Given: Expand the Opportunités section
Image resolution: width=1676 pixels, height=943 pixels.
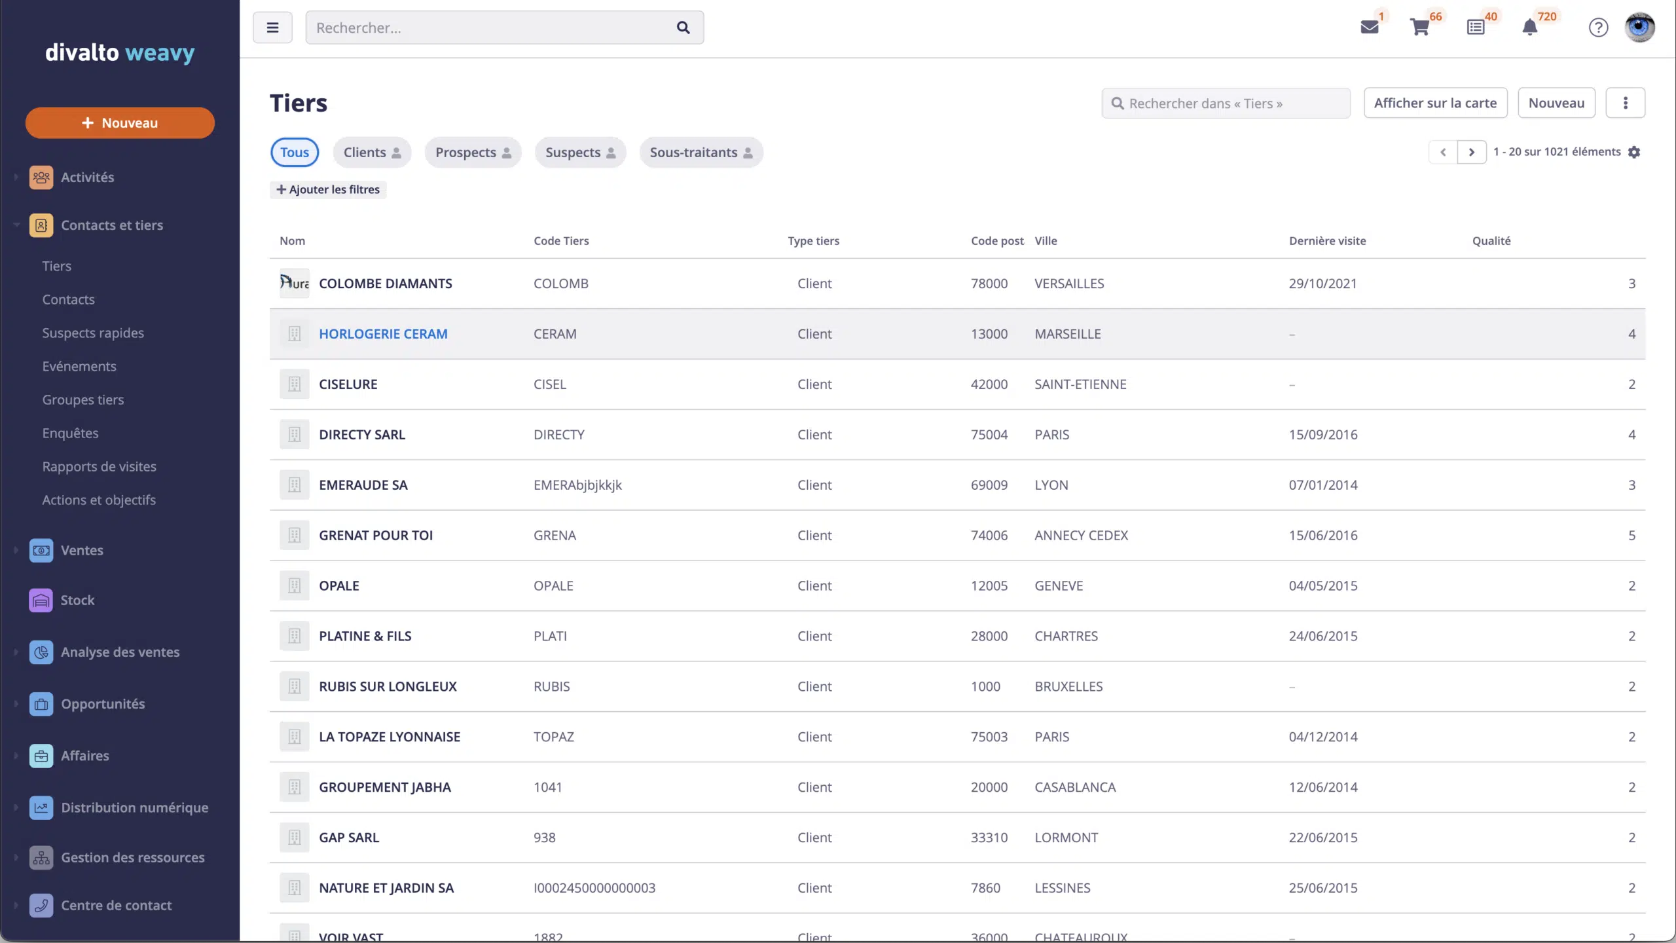Looking at the screenshot, I should point(16,704).
